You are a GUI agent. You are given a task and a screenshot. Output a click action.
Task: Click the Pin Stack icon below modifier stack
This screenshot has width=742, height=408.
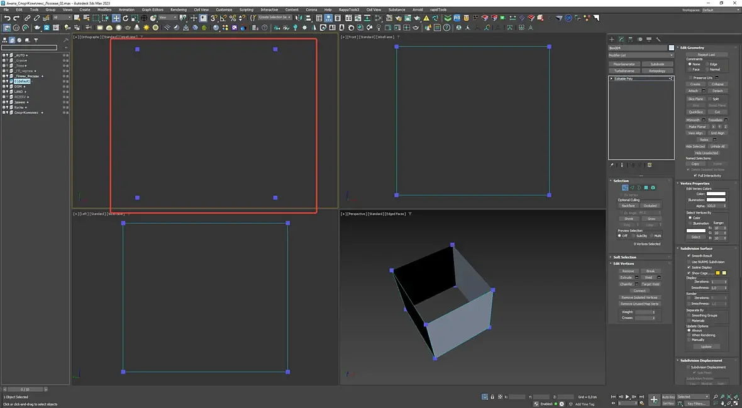[x=612, y=165]
